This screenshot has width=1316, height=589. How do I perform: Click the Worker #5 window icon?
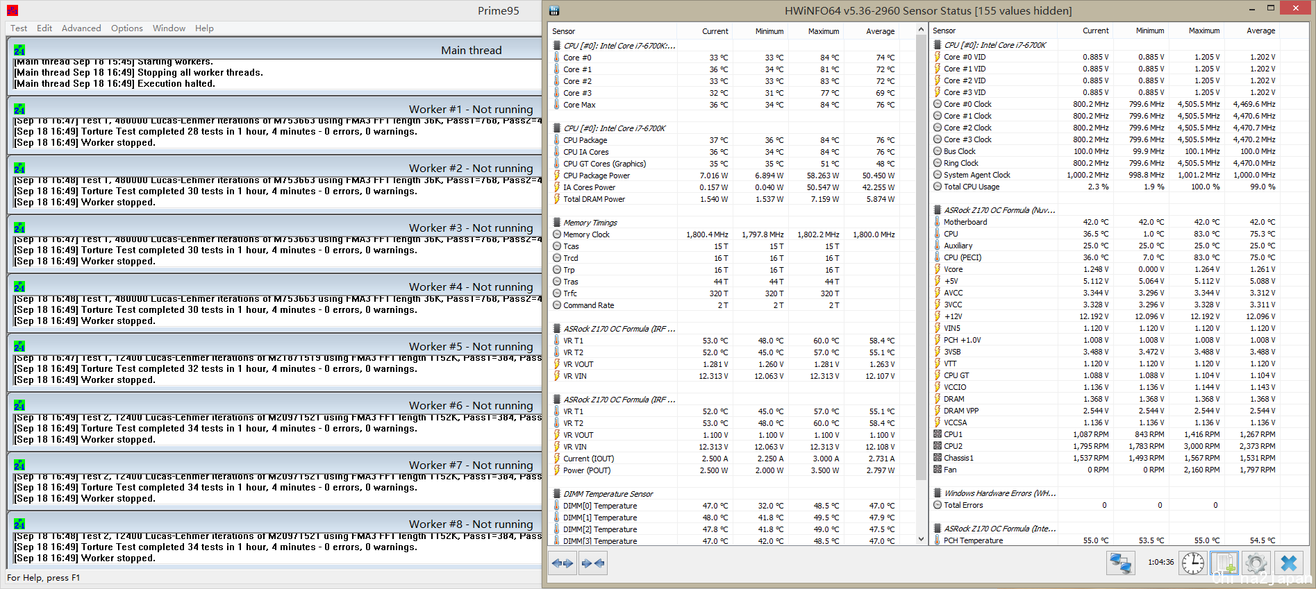click(19, 346)
